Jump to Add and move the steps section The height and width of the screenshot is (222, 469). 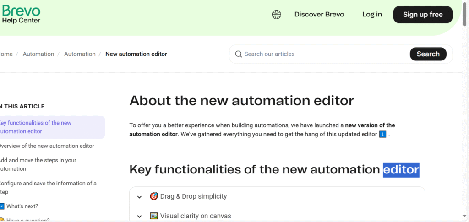[x=38, y=164]
